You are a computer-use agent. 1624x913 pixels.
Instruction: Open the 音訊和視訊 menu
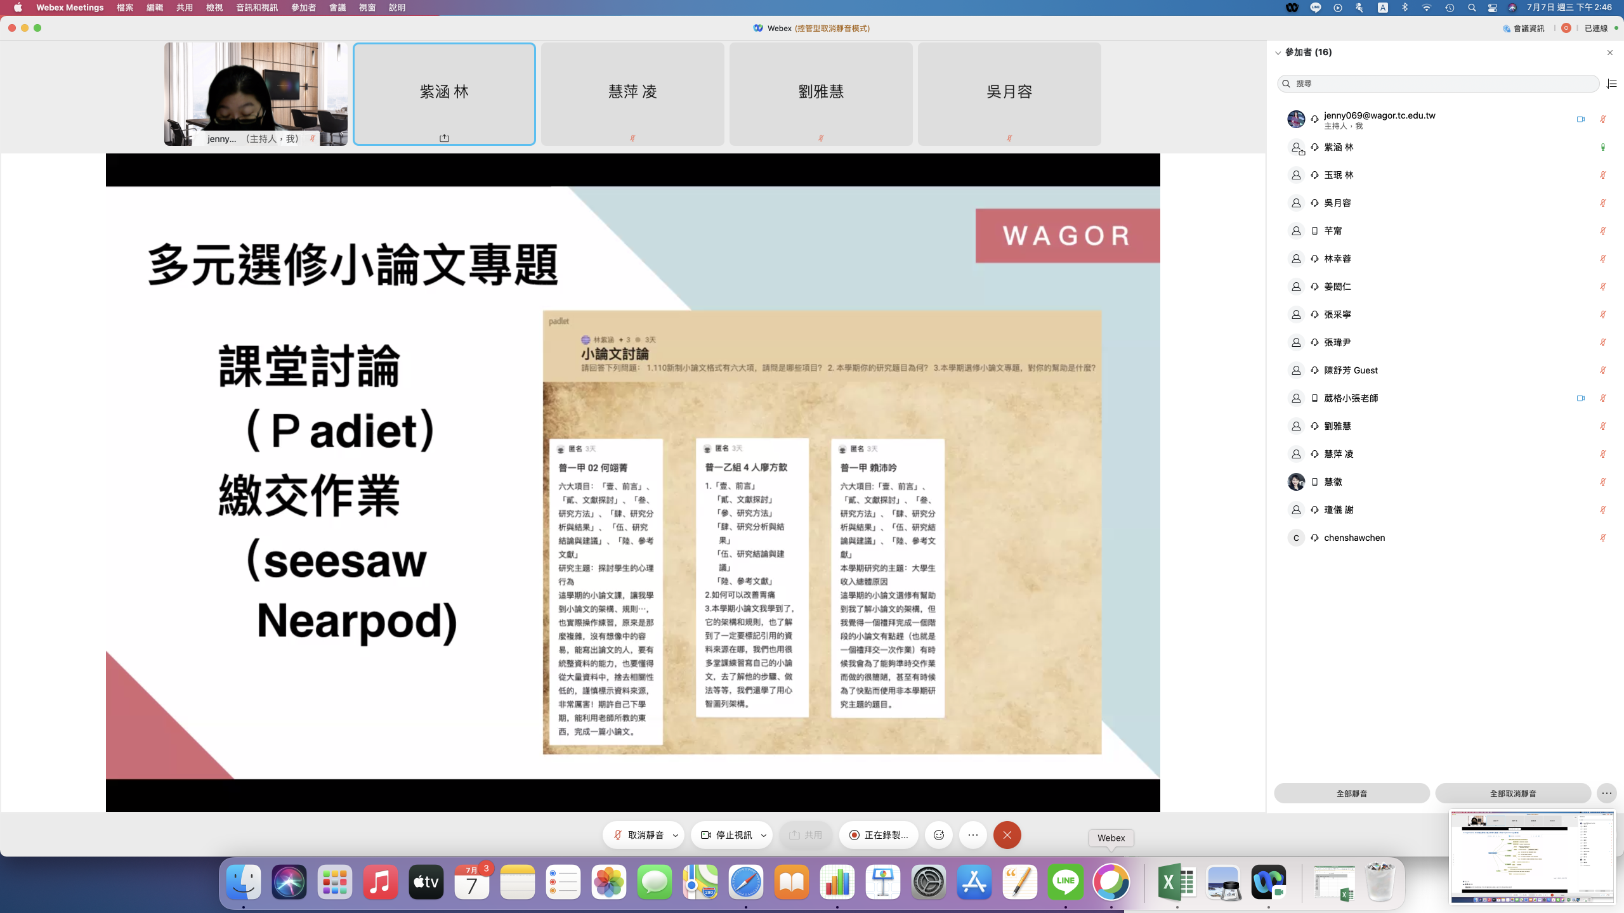(256, 8)
